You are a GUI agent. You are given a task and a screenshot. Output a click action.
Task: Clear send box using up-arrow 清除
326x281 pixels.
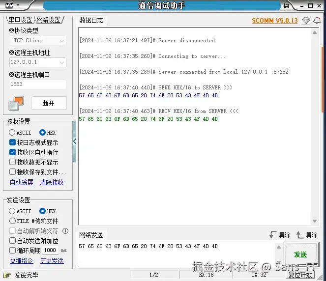point(307,235)
